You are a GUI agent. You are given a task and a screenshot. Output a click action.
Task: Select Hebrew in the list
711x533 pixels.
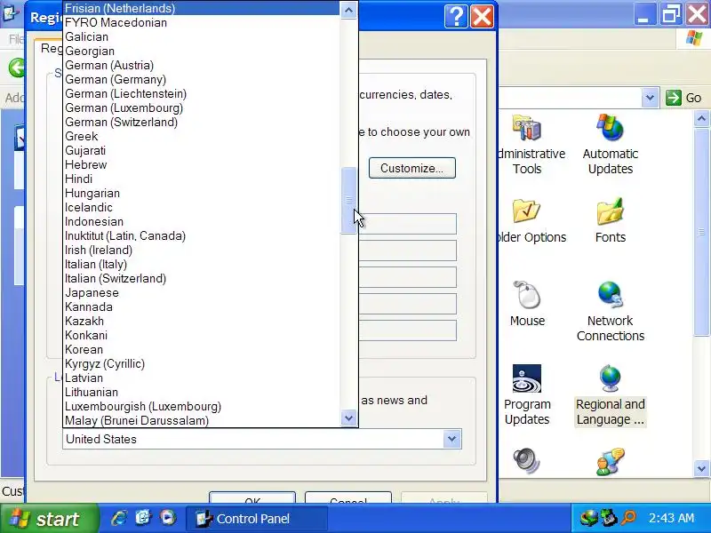click(202, 164)
